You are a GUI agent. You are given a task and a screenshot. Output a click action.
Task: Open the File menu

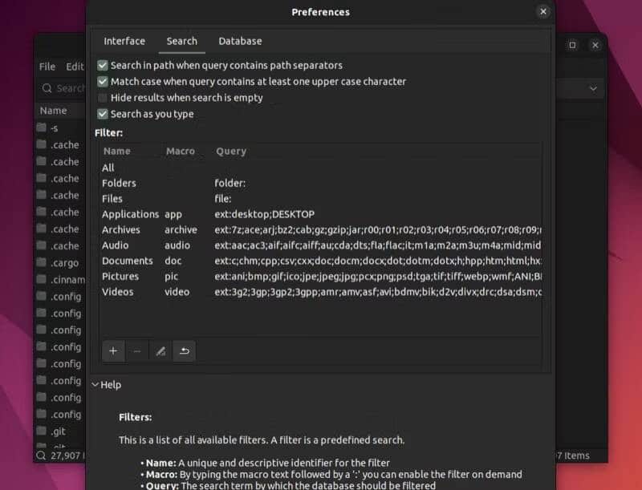(x=47, y=67)
